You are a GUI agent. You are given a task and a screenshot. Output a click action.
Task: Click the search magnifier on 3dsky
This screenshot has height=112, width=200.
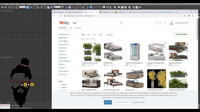(x=121, y=23)
